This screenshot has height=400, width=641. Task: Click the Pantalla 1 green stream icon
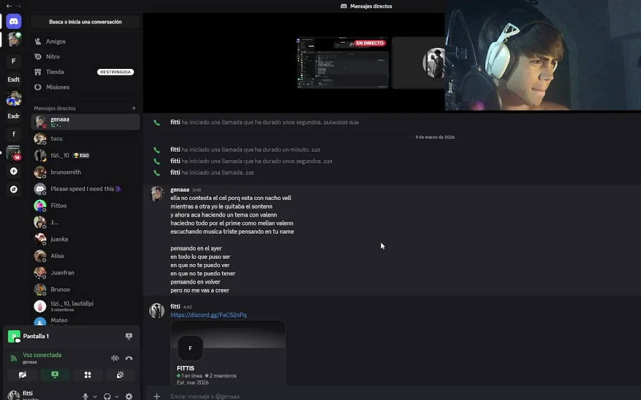click(x=14, y=336)
